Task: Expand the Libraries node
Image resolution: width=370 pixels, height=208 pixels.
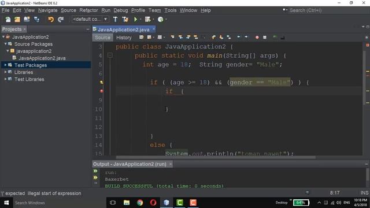Action: pos(5,72)
